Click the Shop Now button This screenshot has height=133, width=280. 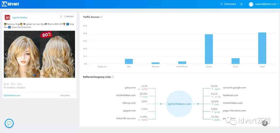point(65,96)
